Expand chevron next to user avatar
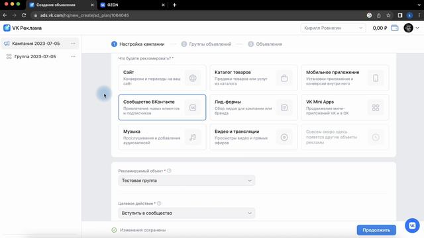This screenshot has height=238, width=424. click(x=417, y=28)
